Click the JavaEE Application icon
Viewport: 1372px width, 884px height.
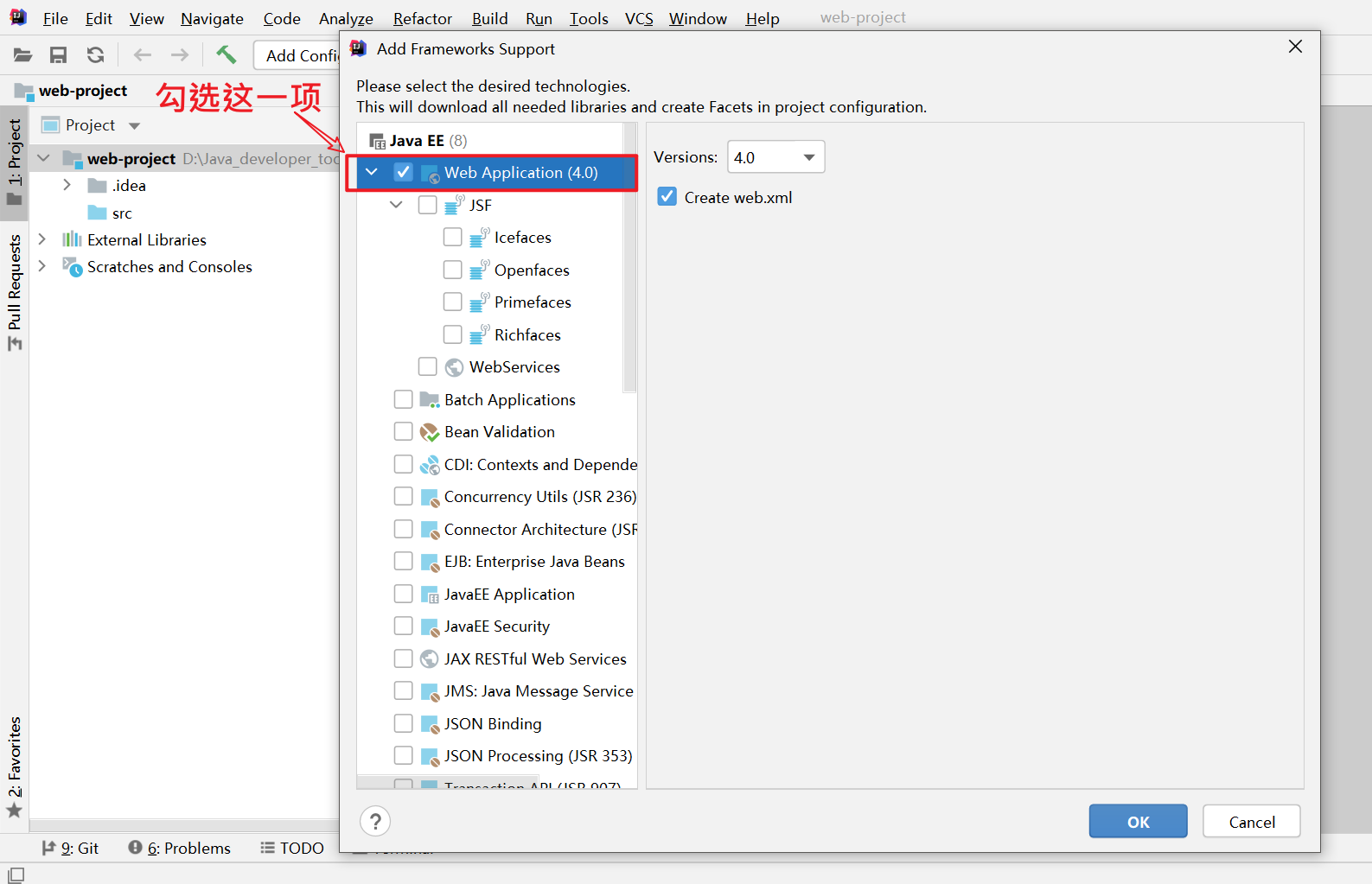(x=429, y=595)
